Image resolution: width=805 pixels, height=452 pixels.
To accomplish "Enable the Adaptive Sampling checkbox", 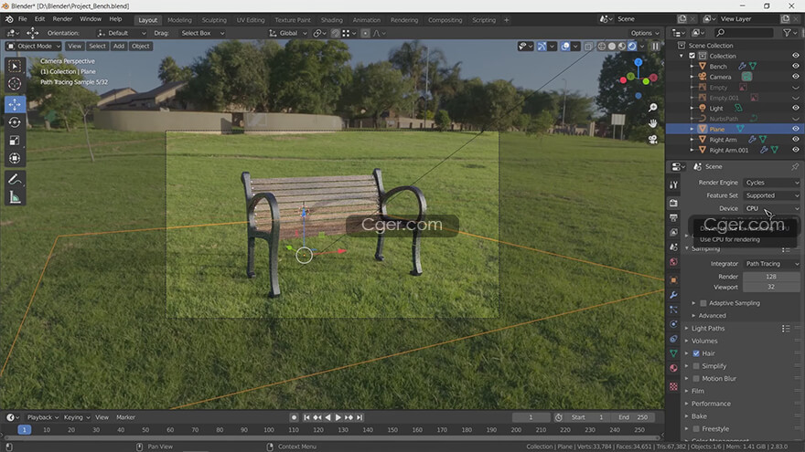I will 703,303.
